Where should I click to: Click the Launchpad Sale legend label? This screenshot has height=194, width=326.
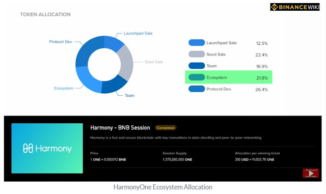coord(222,43)
